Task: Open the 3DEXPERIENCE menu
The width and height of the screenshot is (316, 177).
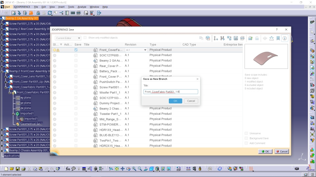Action: click(x=22, y=7)
